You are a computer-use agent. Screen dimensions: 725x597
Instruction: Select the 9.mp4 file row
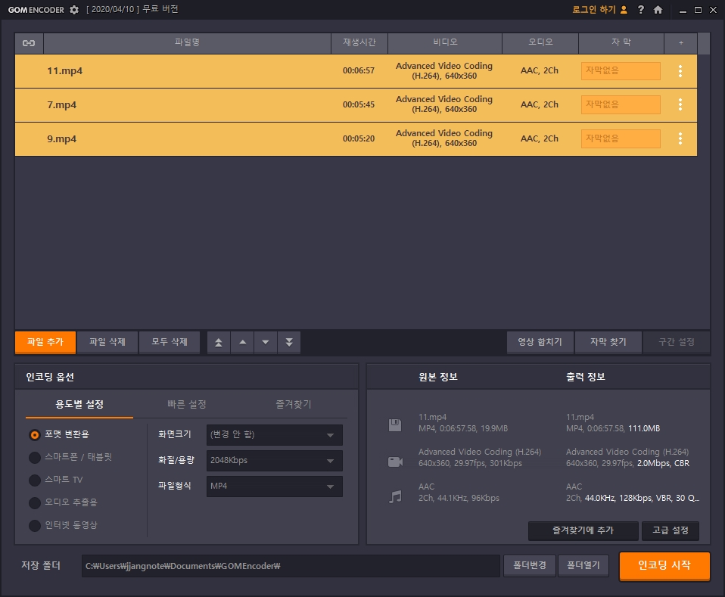(356, 138)
